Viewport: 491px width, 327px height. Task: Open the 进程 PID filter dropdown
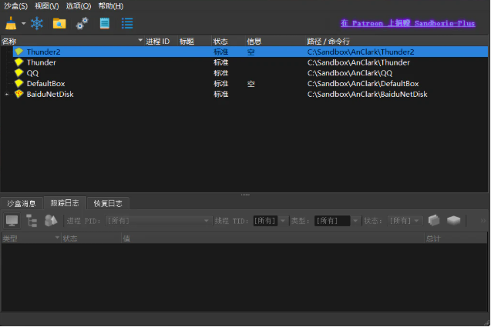coord(207,221)
